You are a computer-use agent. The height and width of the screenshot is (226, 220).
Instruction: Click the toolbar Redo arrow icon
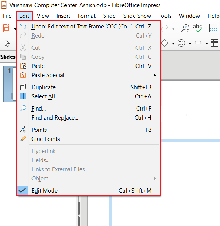click(165, 28)
